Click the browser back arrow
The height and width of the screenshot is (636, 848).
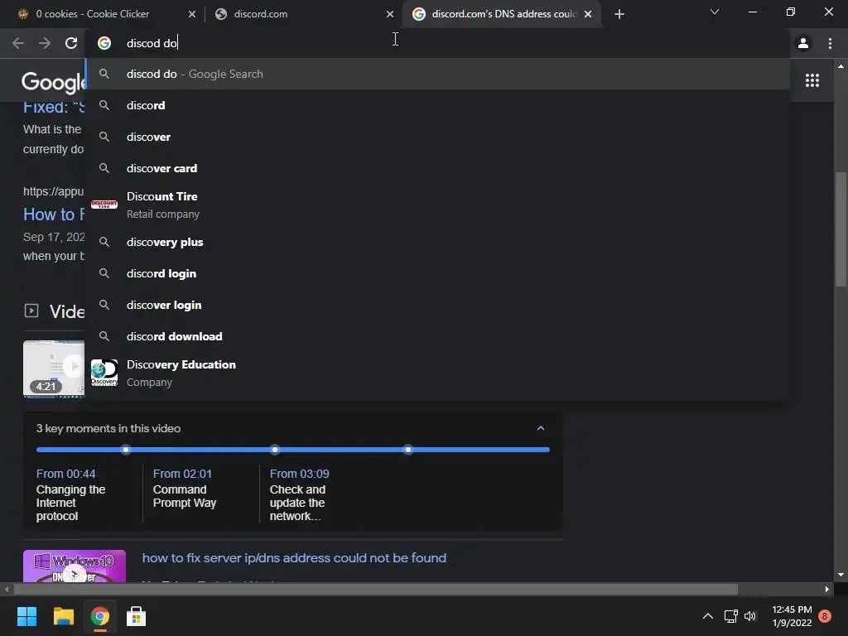[x=18, y=43]
